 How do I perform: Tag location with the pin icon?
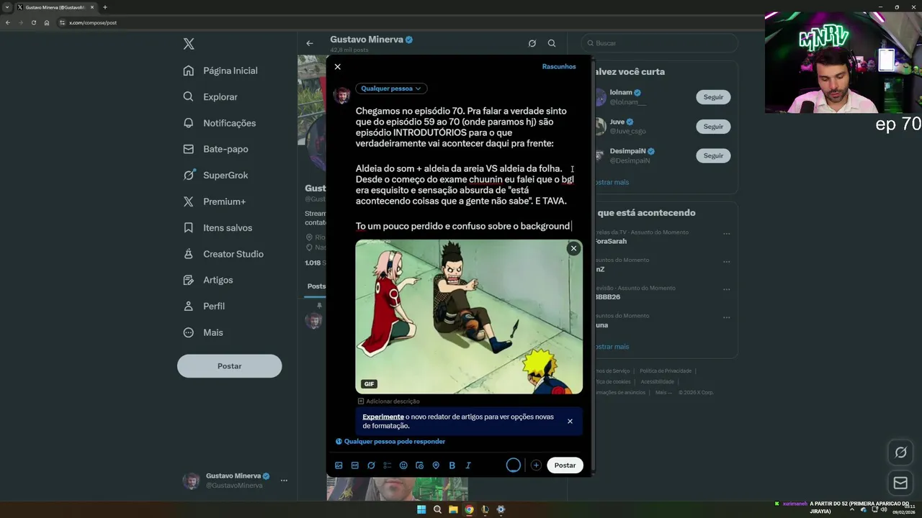436,465
